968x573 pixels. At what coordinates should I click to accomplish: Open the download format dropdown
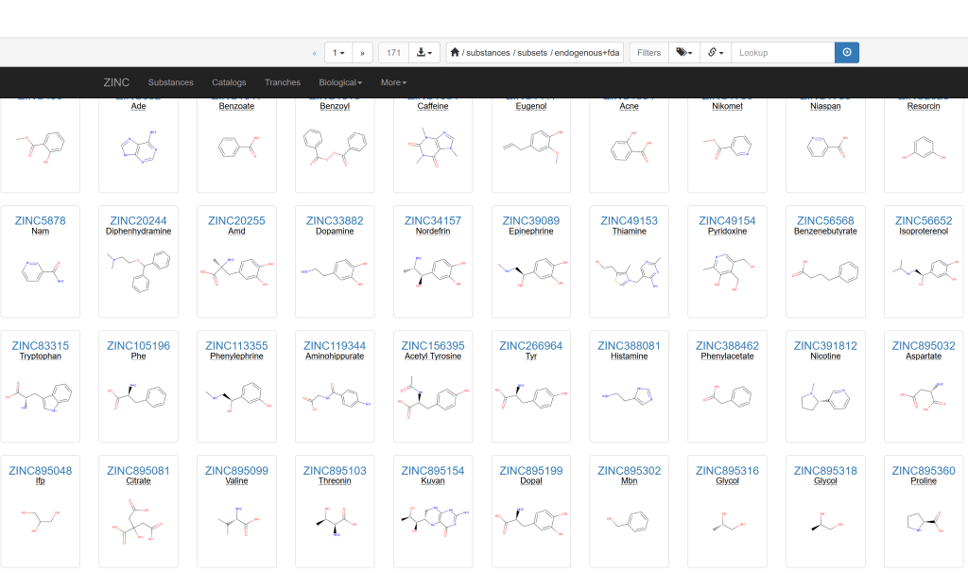coord(426,53)
